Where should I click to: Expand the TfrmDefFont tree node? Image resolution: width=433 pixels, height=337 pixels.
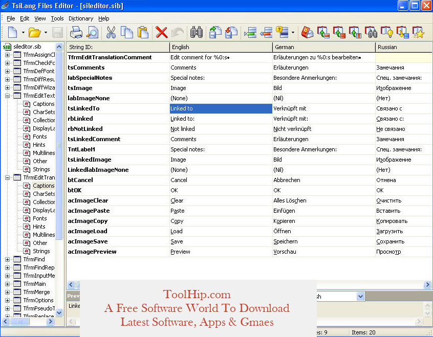pos(8,71)
